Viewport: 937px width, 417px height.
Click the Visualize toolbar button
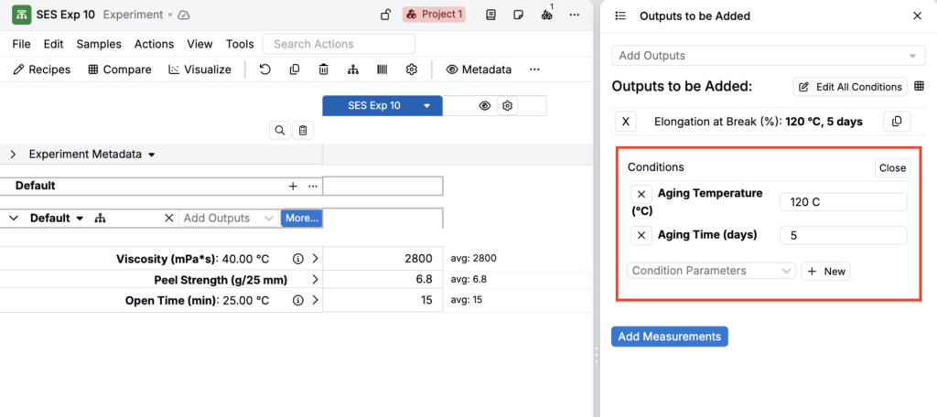[x=199, y=69]
